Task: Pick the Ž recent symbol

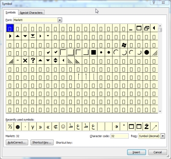Action: point(147,127)
